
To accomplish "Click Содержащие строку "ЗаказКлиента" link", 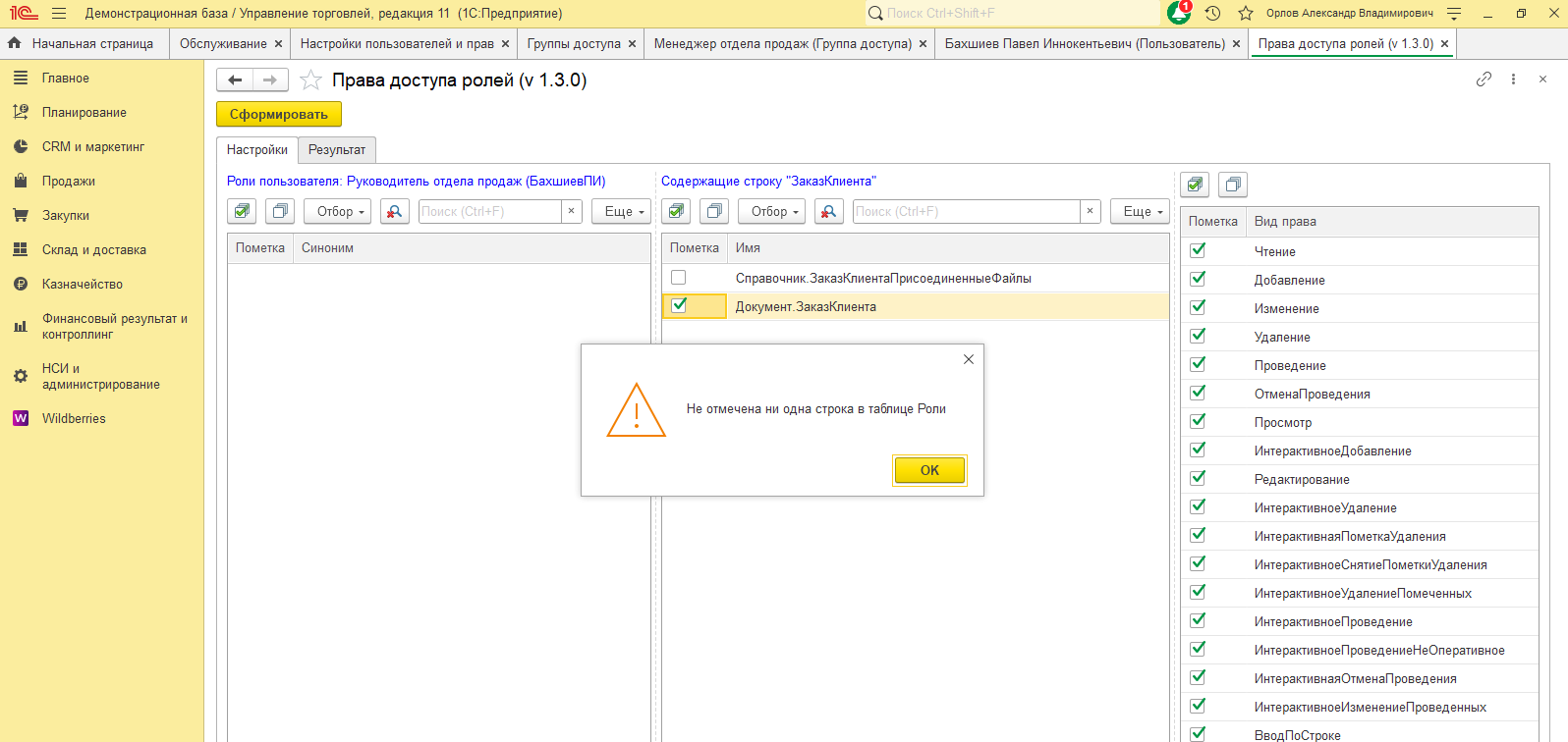I will [x=768, y=182].
